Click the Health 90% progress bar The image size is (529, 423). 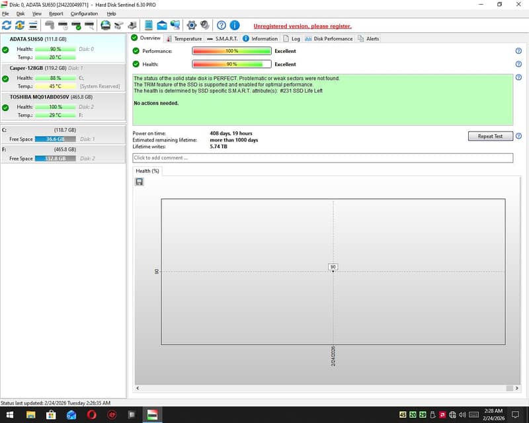230,63
